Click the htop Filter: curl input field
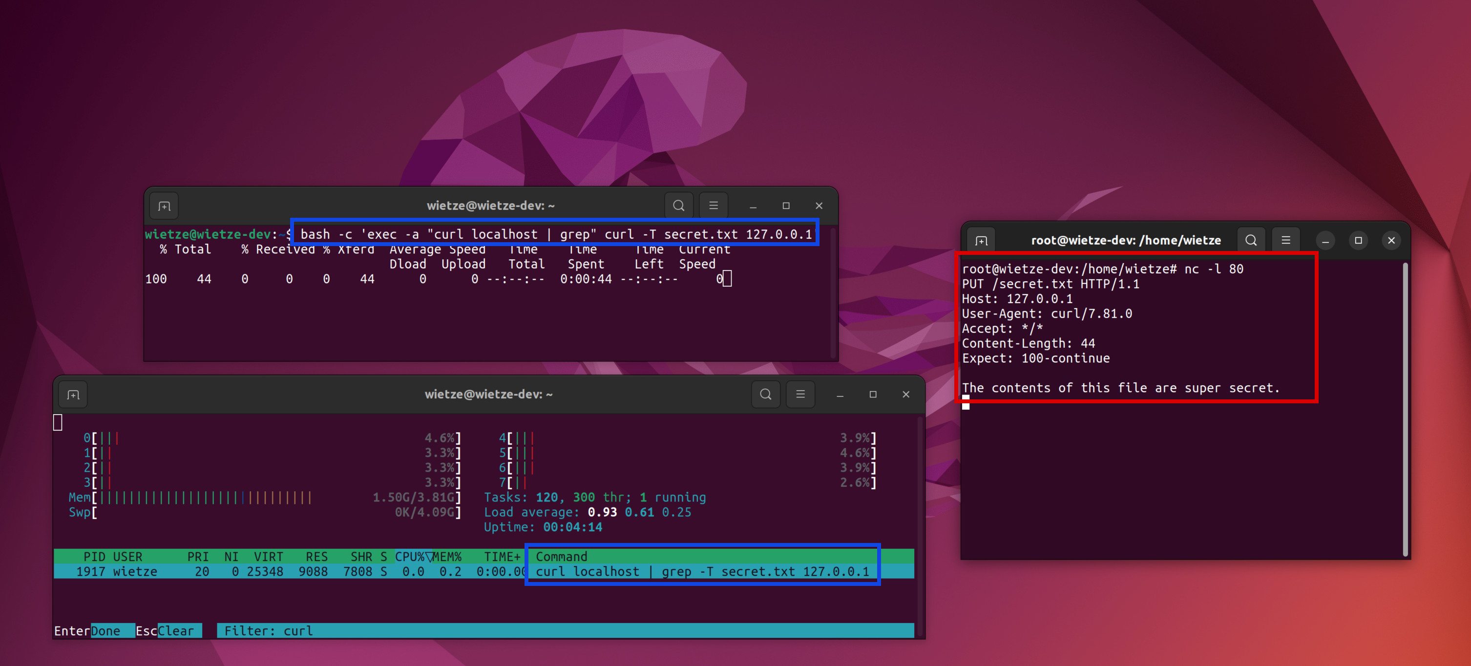Screen dimensions: 1471x666 click(x=566, y=631)
